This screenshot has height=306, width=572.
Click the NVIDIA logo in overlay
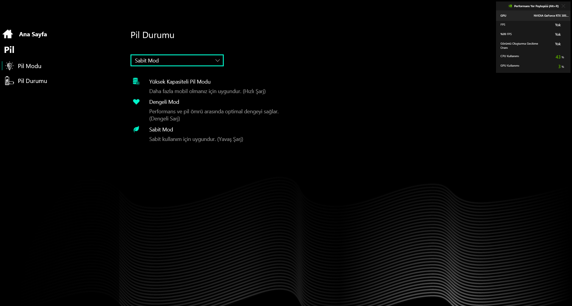pyautogui.click(x=510, y=6)
